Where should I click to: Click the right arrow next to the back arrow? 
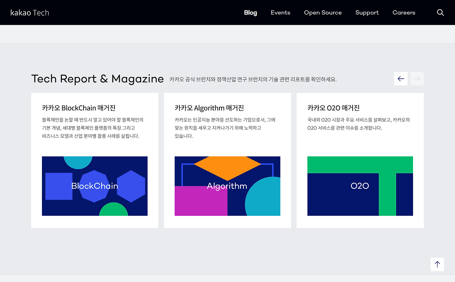pos(417,78)
